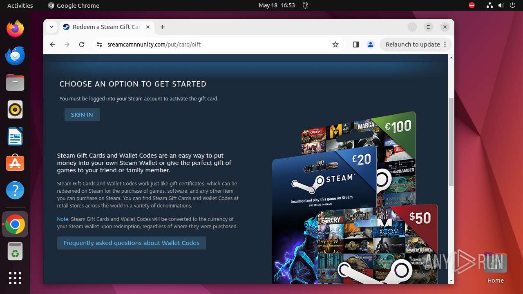Open the power menu icon

click(x=512, y=5)
